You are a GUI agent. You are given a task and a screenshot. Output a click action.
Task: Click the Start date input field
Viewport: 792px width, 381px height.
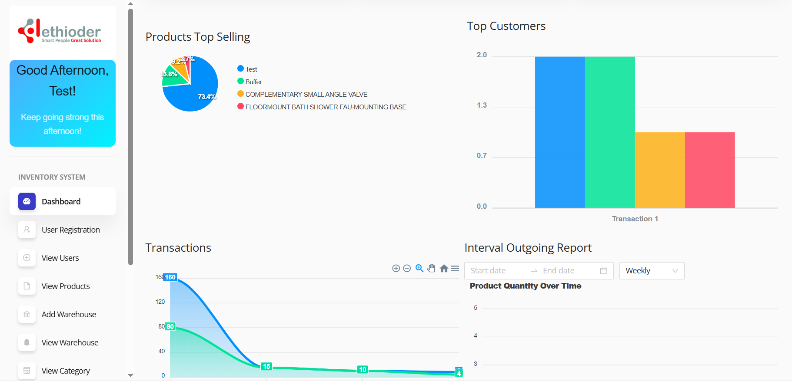498,271
